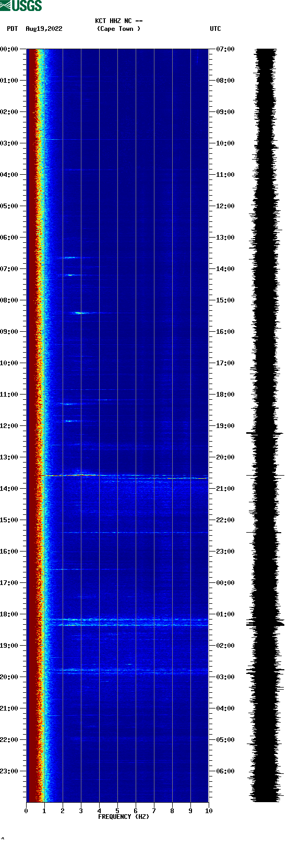This screenshot has width=288, height=844.
Task: Click the 3 Hz burst near 08:25 PDT
Action: tap(79, 313)
